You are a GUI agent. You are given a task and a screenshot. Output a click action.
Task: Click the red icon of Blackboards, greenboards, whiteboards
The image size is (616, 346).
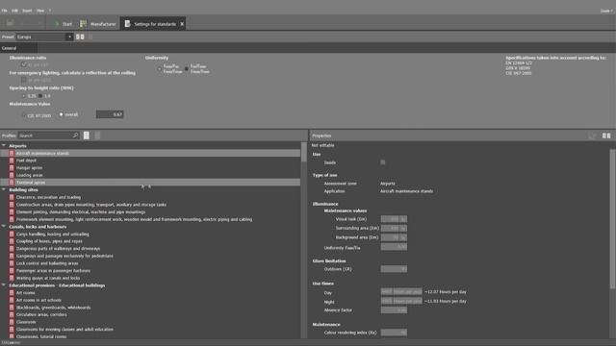12,308
